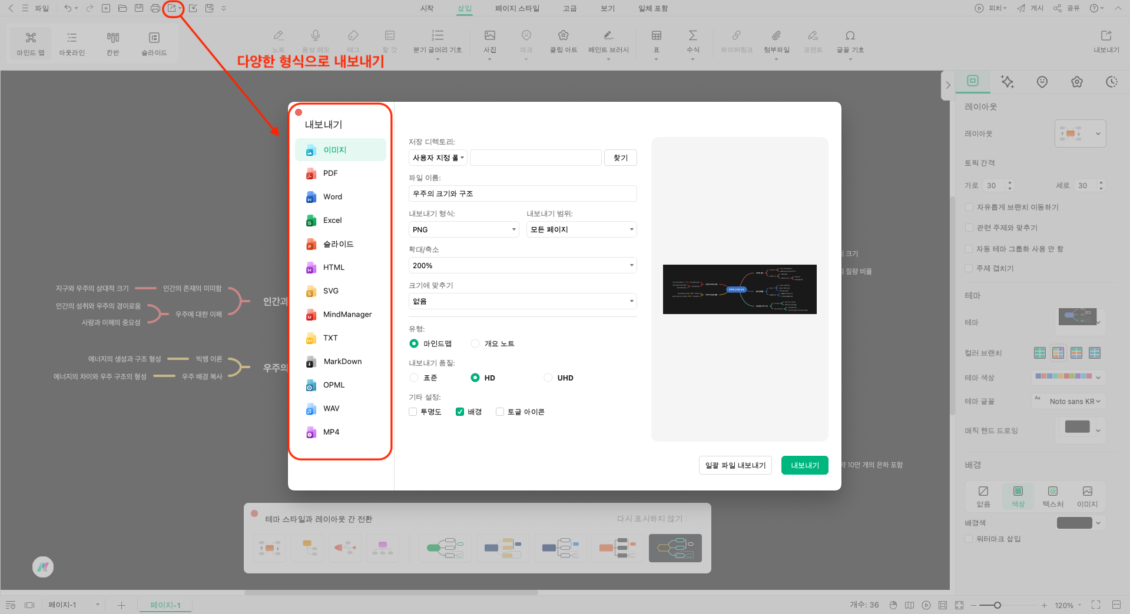
Task: Click the background color swatch
Action: coord(1075,523)
